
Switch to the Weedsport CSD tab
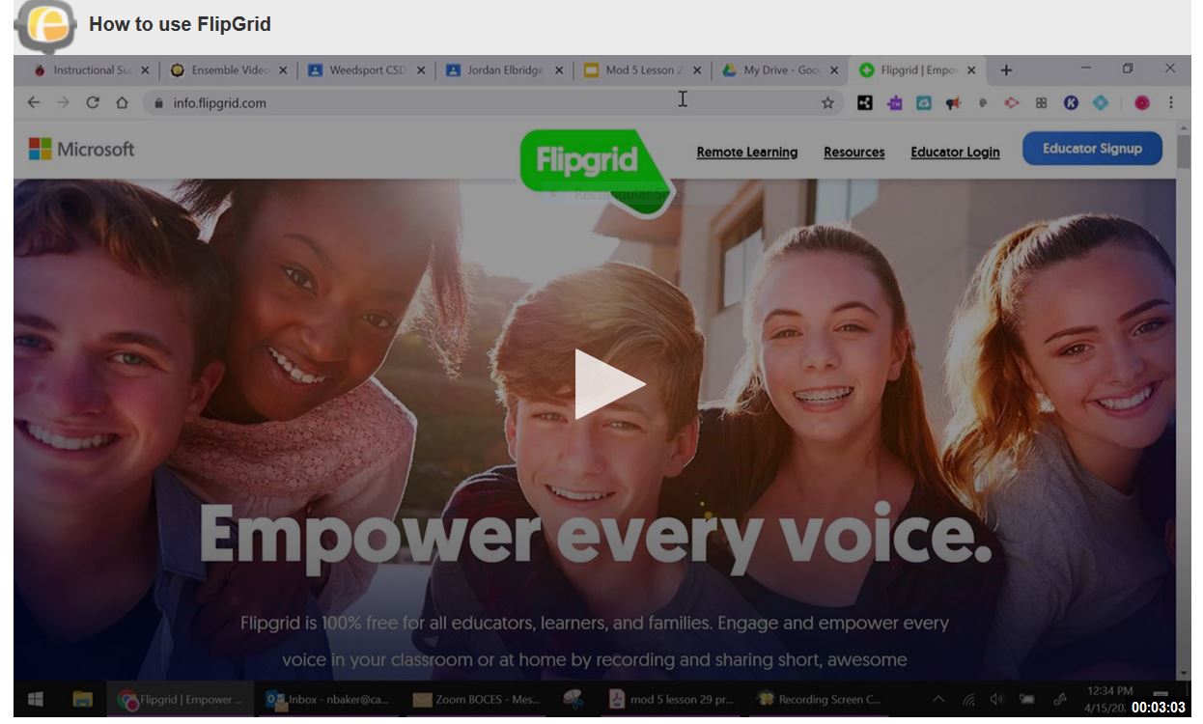[x=368, y=70]
